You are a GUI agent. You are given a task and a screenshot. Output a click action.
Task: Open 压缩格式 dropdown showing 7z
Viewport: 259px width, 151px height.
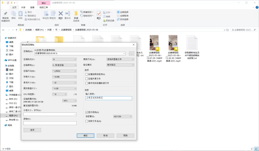(x=64, y=59)
